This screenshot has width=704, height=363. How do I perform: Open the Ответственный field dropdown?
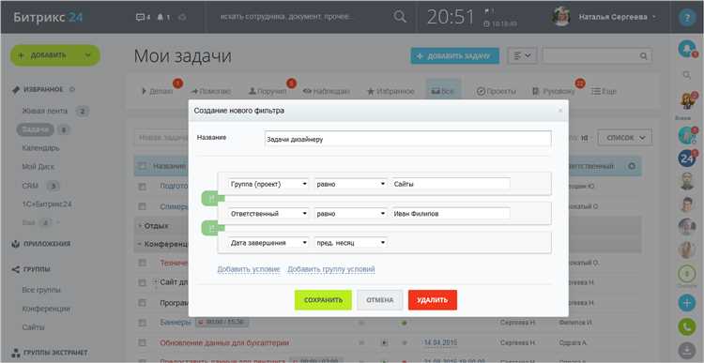[268, 214]
